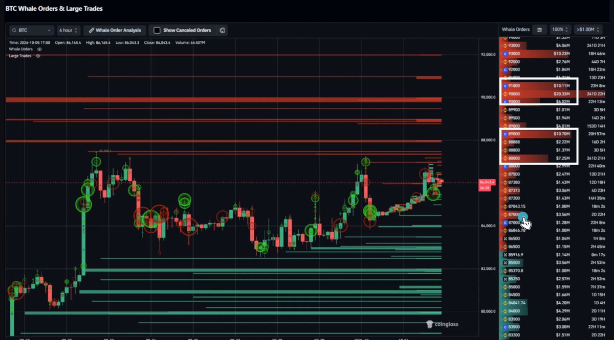Click the Binance icon on the 84041.74 row
Viewport: 614px width, 340px height.
tap(505, 303)
